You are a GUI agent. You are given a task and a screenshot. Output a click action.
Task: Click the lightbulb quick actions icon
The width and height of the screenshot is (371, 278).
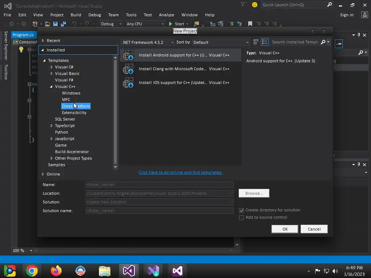pos(21,49)
